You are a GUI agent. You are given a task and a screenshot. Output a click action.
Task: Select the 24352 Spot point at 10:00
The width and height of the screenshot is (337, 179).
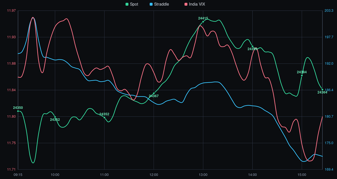coord(55,117)
